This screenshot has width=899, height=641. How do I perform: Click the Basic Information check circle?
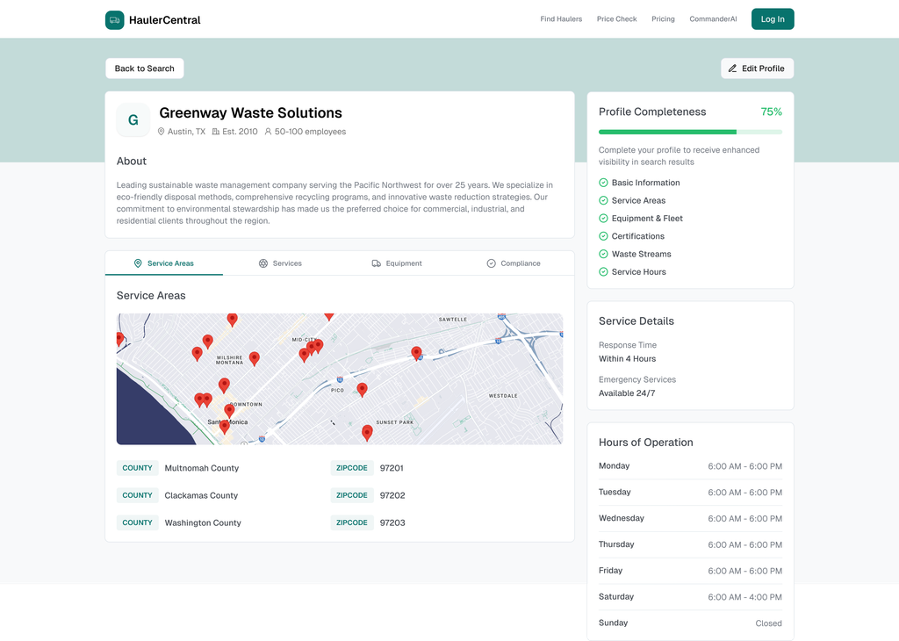(x=603, y=183)
